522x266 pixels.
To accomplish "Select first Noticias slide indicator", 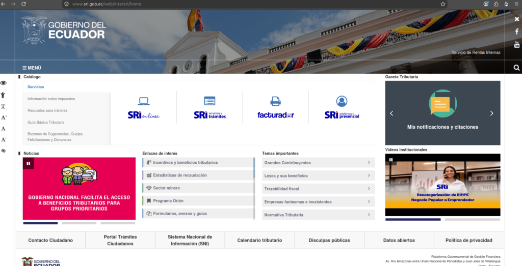I will pos(40,223).
